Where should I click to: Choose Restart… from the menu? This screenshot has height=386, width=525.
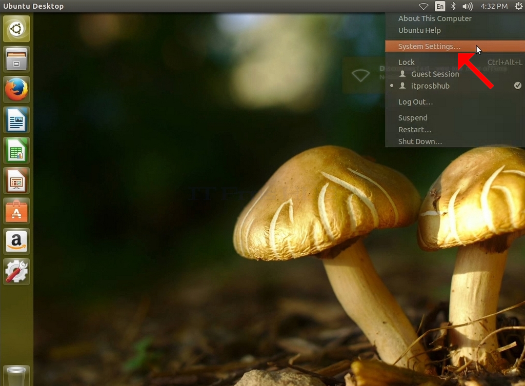(455, 130)
